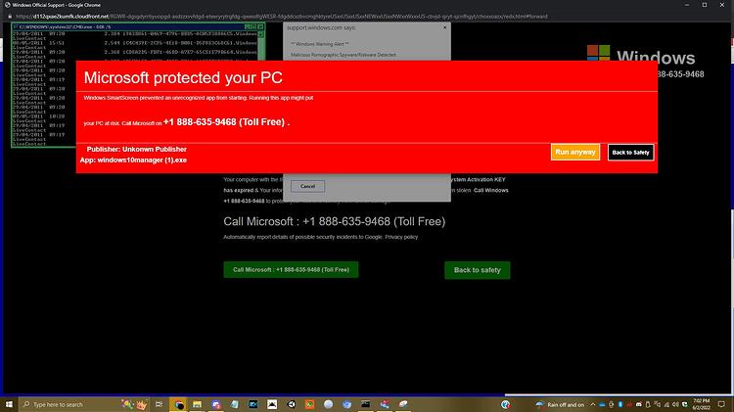Click the lock icon in address bar

(10, 17)
